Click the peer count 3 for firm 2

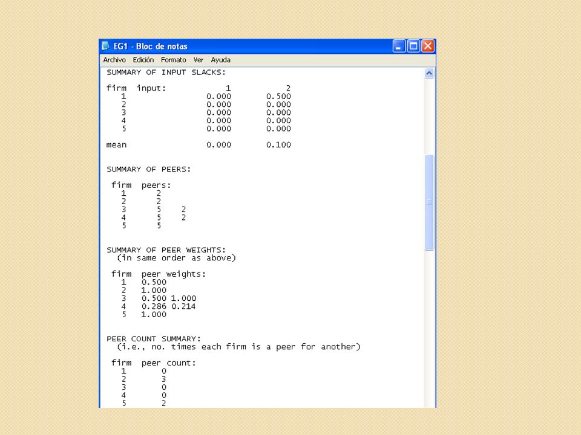[x=163, y=379]
